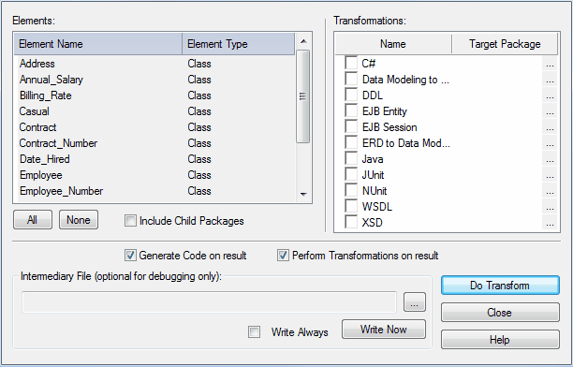The width and height of the screenshot is (573, 367).
Task: Tick the C# transformation checkbox
Action: pyautogui.click(x=351, y=63)
